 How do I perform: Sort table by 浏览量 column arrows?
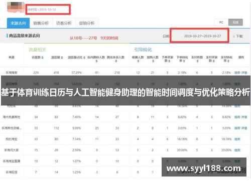pos(62,57)
